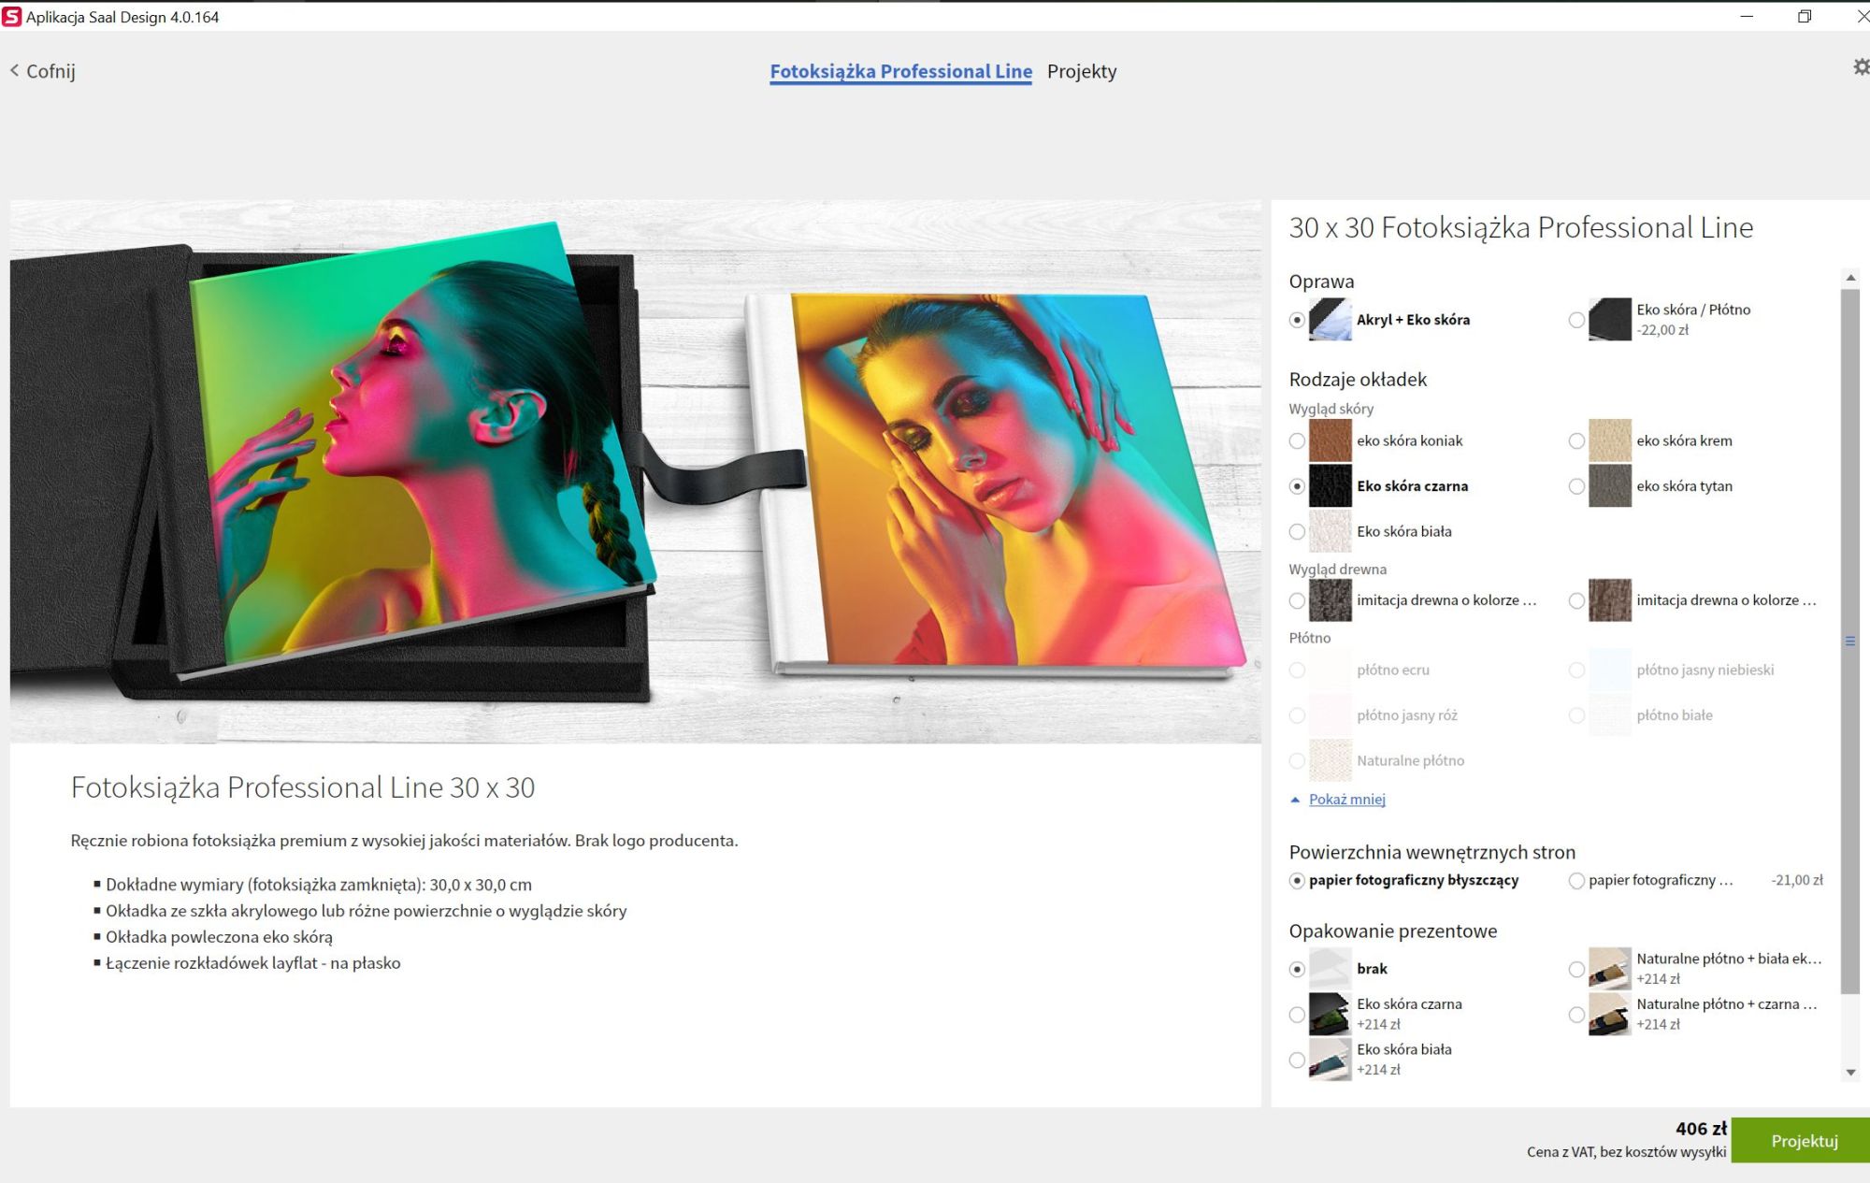The width and height of the screenshot is (1870, 1183).
Task: Collapse cover options with the Pokaż mniej triangle
Action: pos(1295,800)
